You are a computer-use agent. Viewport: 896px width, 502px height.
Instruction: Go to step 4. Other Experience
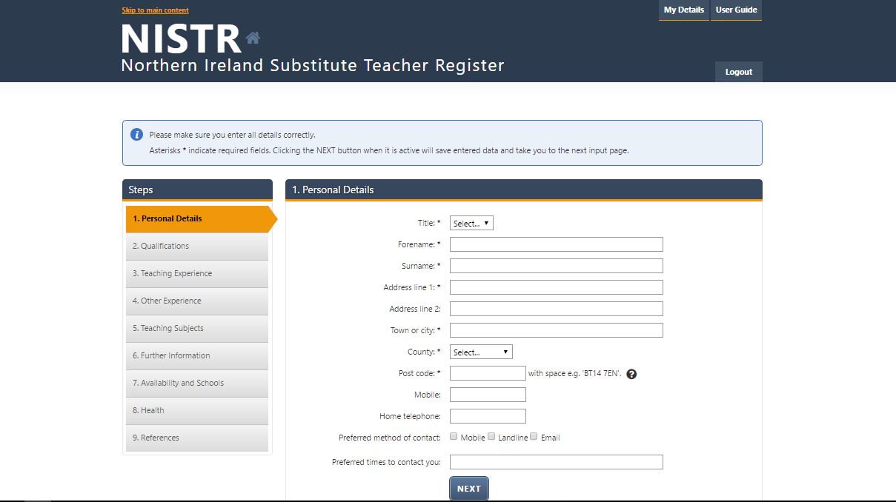pos(197,301)
